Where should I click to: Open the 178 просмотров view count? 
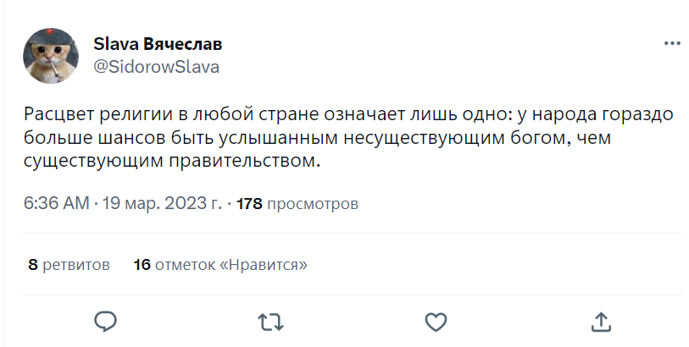(296, 204)
